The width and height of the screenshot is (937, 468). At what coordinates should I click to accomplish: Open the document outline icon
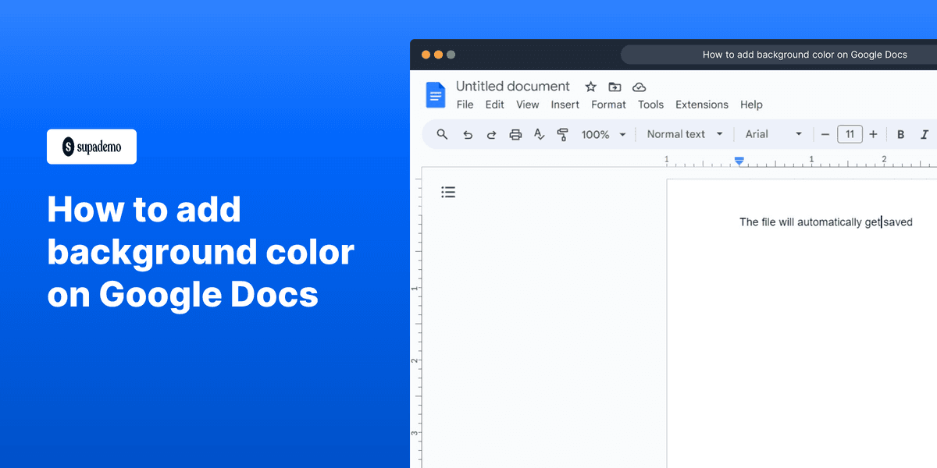(x=448, y=191)
